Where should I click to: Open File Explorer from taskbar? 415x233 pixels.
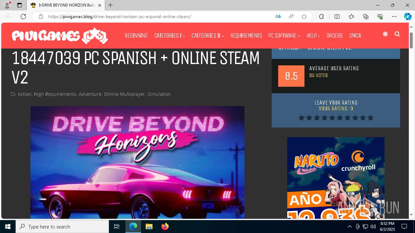coord(149,227)
